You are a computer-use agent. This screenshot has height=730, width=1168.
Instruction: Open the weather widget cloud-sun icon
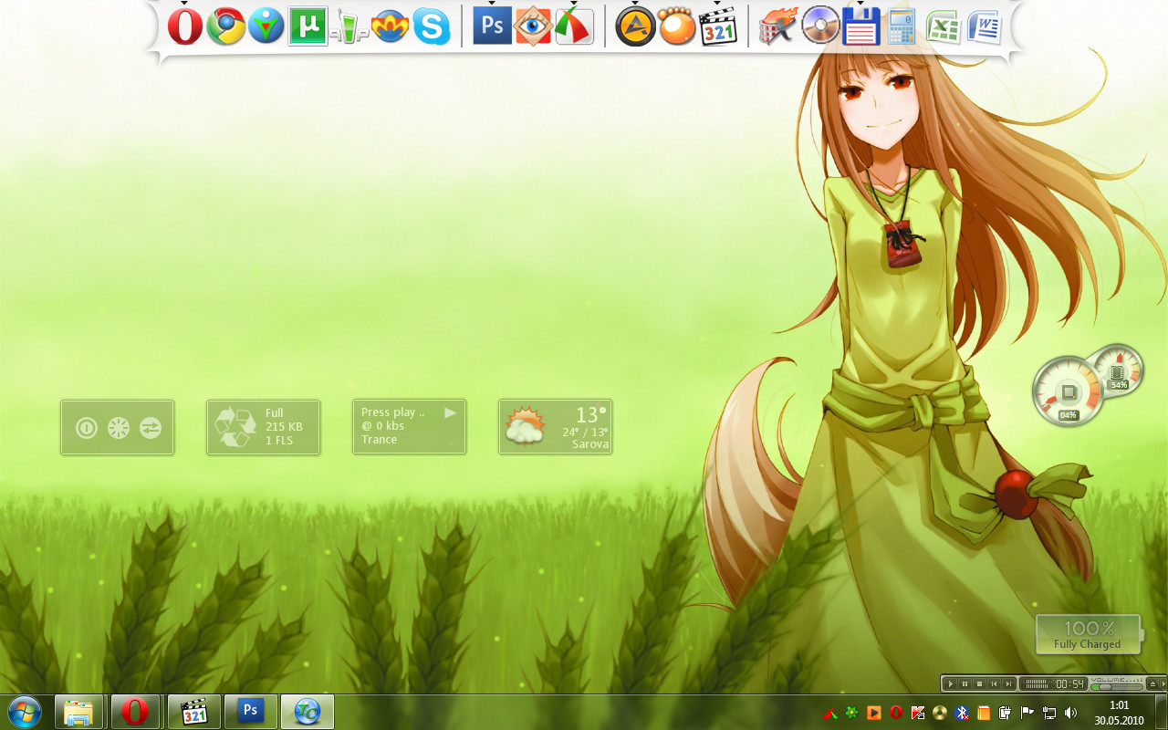(525, 426)
